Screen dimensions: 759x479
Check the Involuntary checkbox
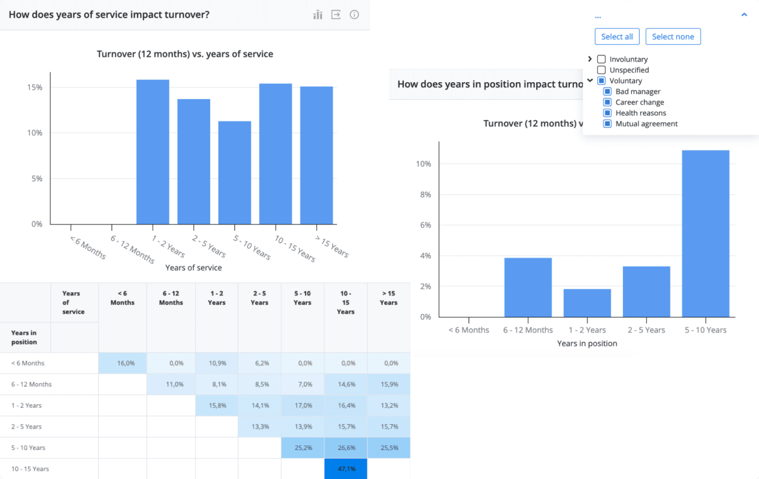tap(601, 59)
